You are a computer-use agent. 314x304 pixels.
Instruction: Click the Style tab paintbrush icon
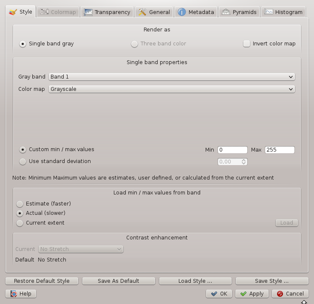click(x=13, y=12)
